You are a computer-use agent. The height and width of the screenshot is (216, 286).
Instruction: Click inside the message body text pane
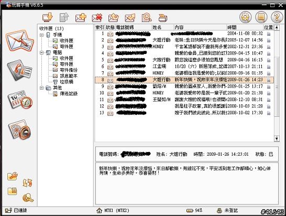(187, 183)
